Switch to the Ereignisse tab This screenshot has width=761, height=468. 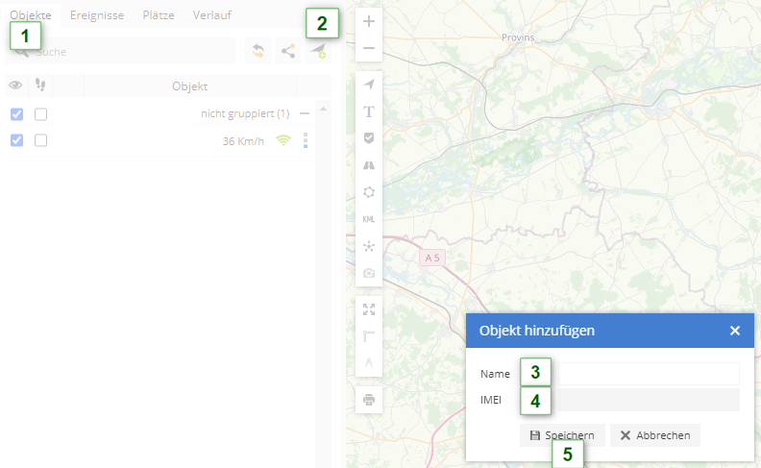click(x=97, y=16)
